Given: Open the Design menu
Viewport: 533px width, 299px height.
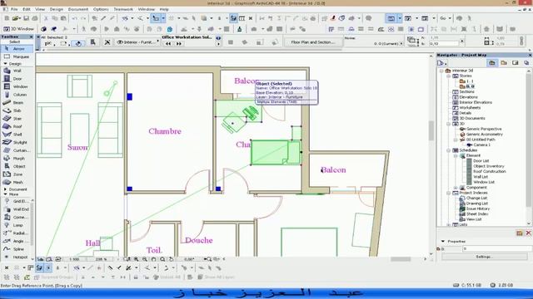Looking at the screenshot, I should point(57,9).
